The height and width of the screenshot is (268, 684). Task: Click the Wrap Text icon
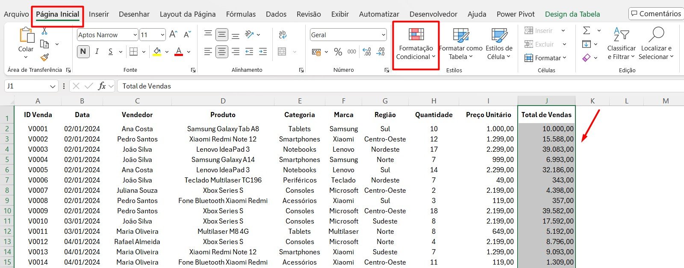point(282,35)
